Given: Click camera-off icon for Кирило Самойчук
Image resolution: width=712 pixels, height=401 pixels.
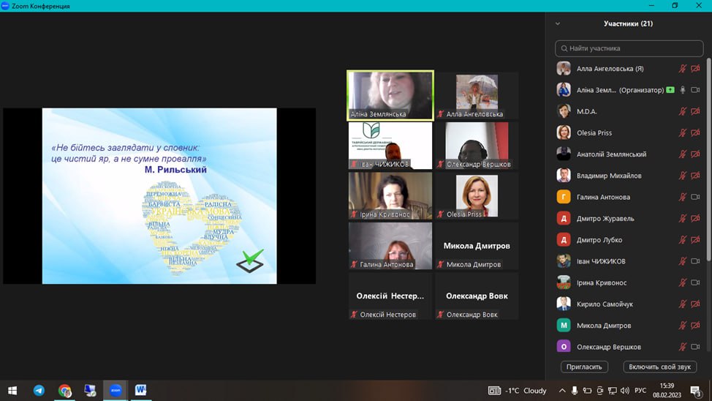Looking at the screenshot, I should (695, 304).
